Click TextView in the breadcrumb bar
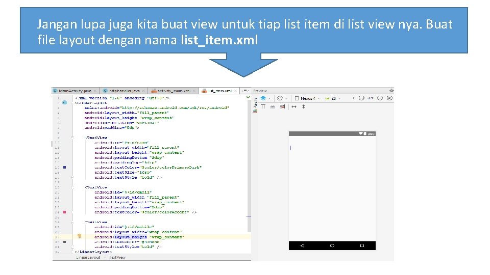The image size is (490, 275). pyautogui.click(x=117, y=258)
